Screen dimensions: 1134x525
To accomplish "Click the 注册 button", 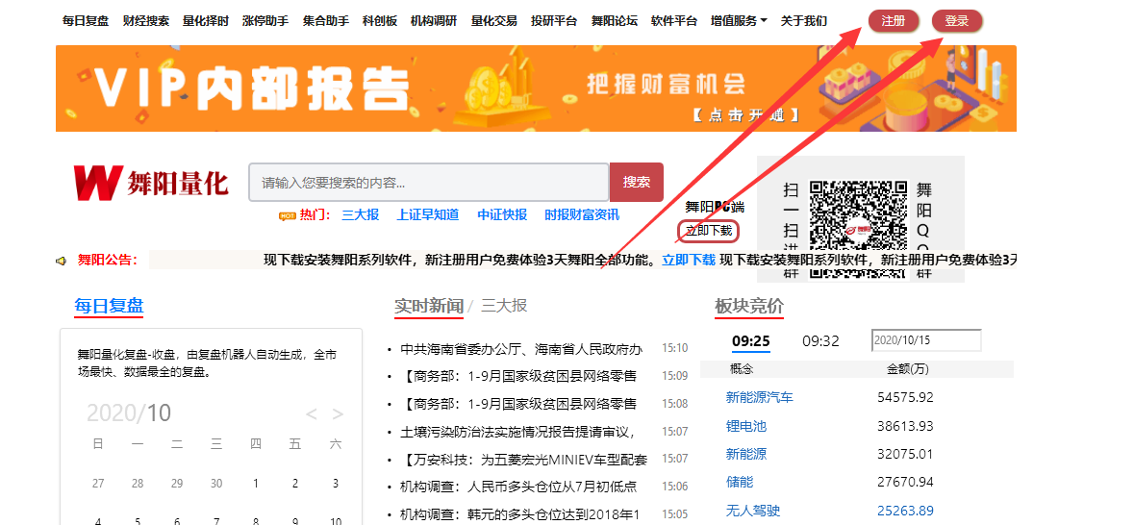I will 894,21.
